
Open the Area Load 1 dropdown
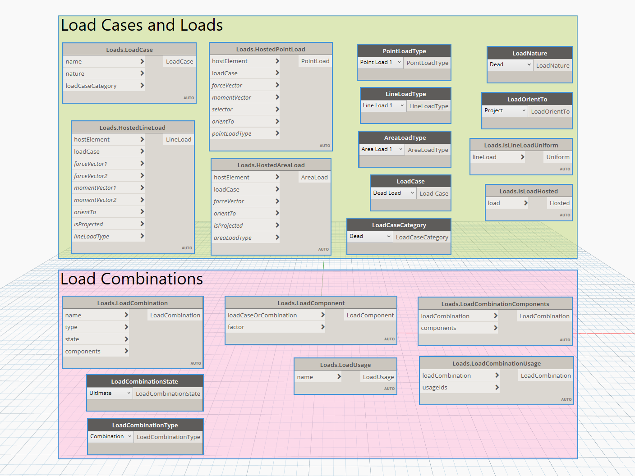coord(382,149)
